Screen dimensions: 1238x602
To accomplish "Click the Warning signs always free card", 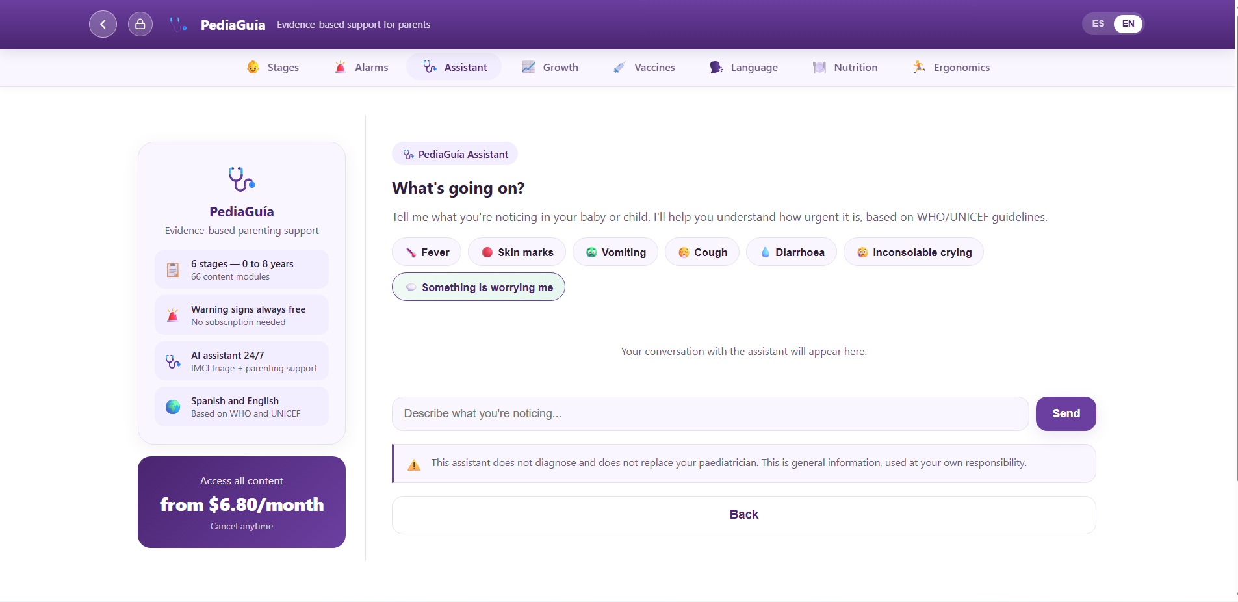I will click(242, 315).
